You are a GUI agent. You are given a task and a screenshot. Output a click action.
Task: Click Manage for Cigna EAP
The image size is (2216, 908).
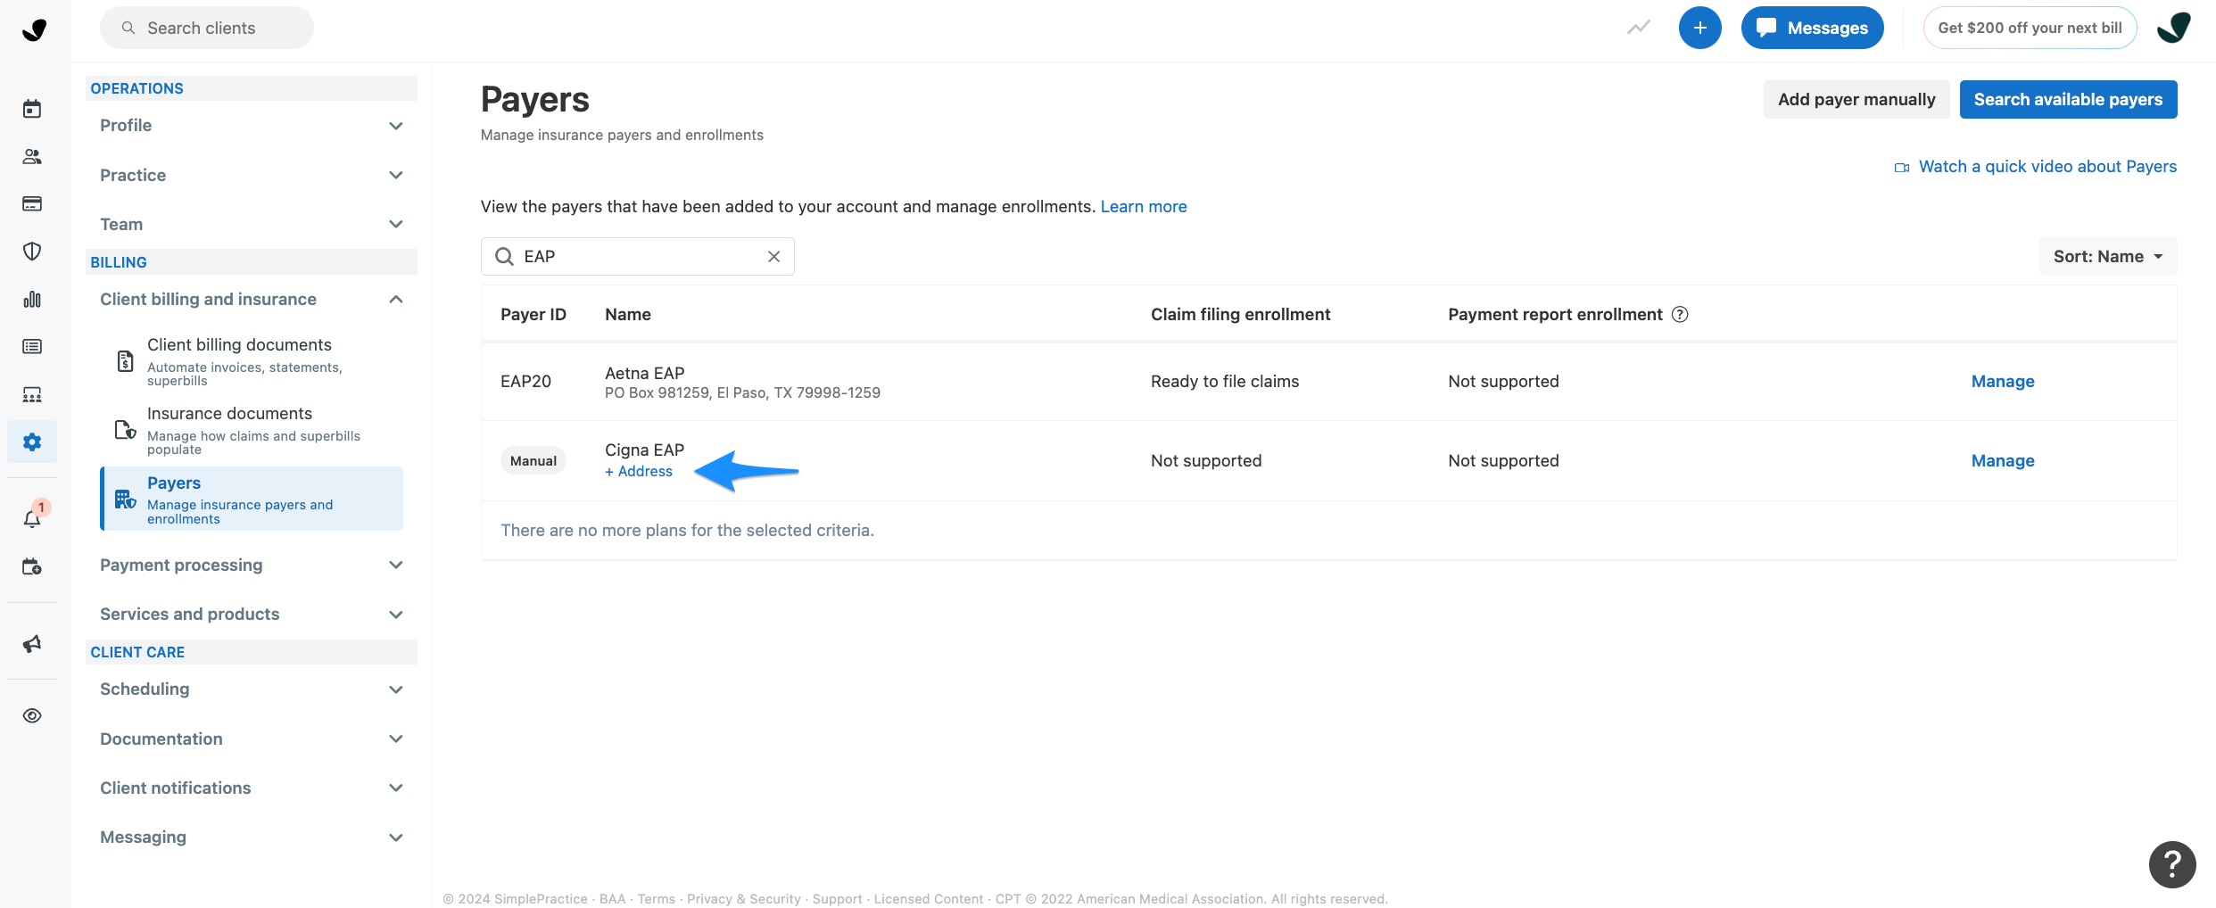click(2003, 460)
